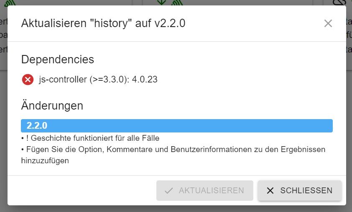Click the X icon on the SCHLIESSEN button

(x=270, y=191)
